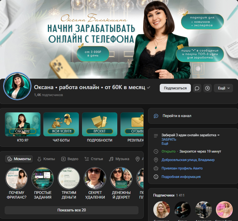238x221 pixels.
Task: Expand description with the blue Ещё link
Action: pos(165,144)
